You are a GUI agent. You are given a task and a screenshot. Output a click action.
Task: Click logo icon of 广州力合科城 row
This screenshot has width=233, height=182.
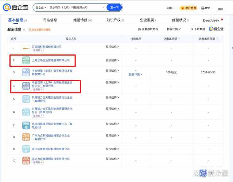(x=26, y=137)
